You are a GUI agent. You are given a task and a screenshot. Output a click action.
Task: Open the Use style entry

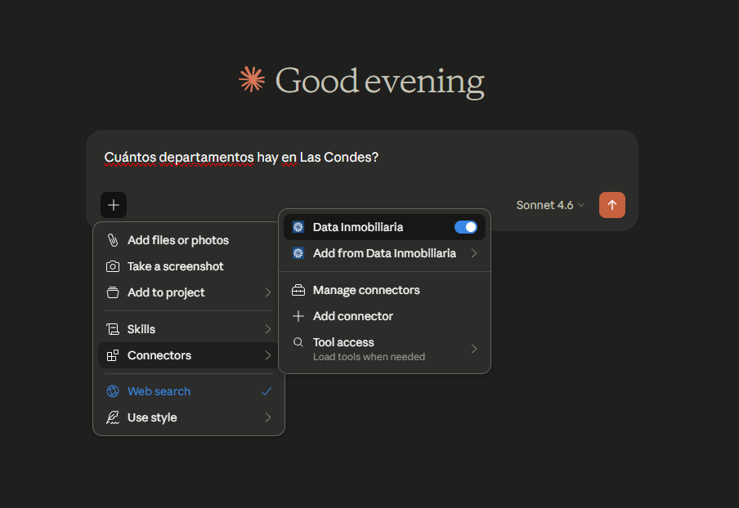[189, 417]
